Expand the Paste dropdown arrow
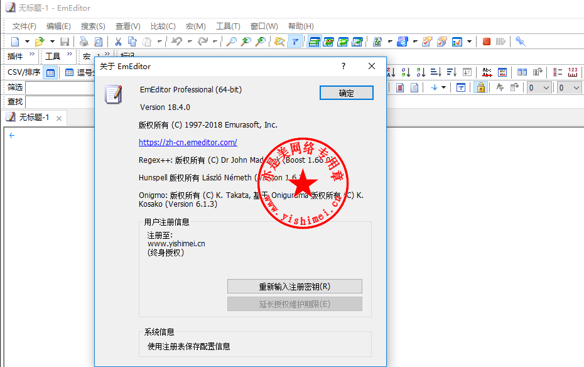584x367 pixels. tap(160, 41)
